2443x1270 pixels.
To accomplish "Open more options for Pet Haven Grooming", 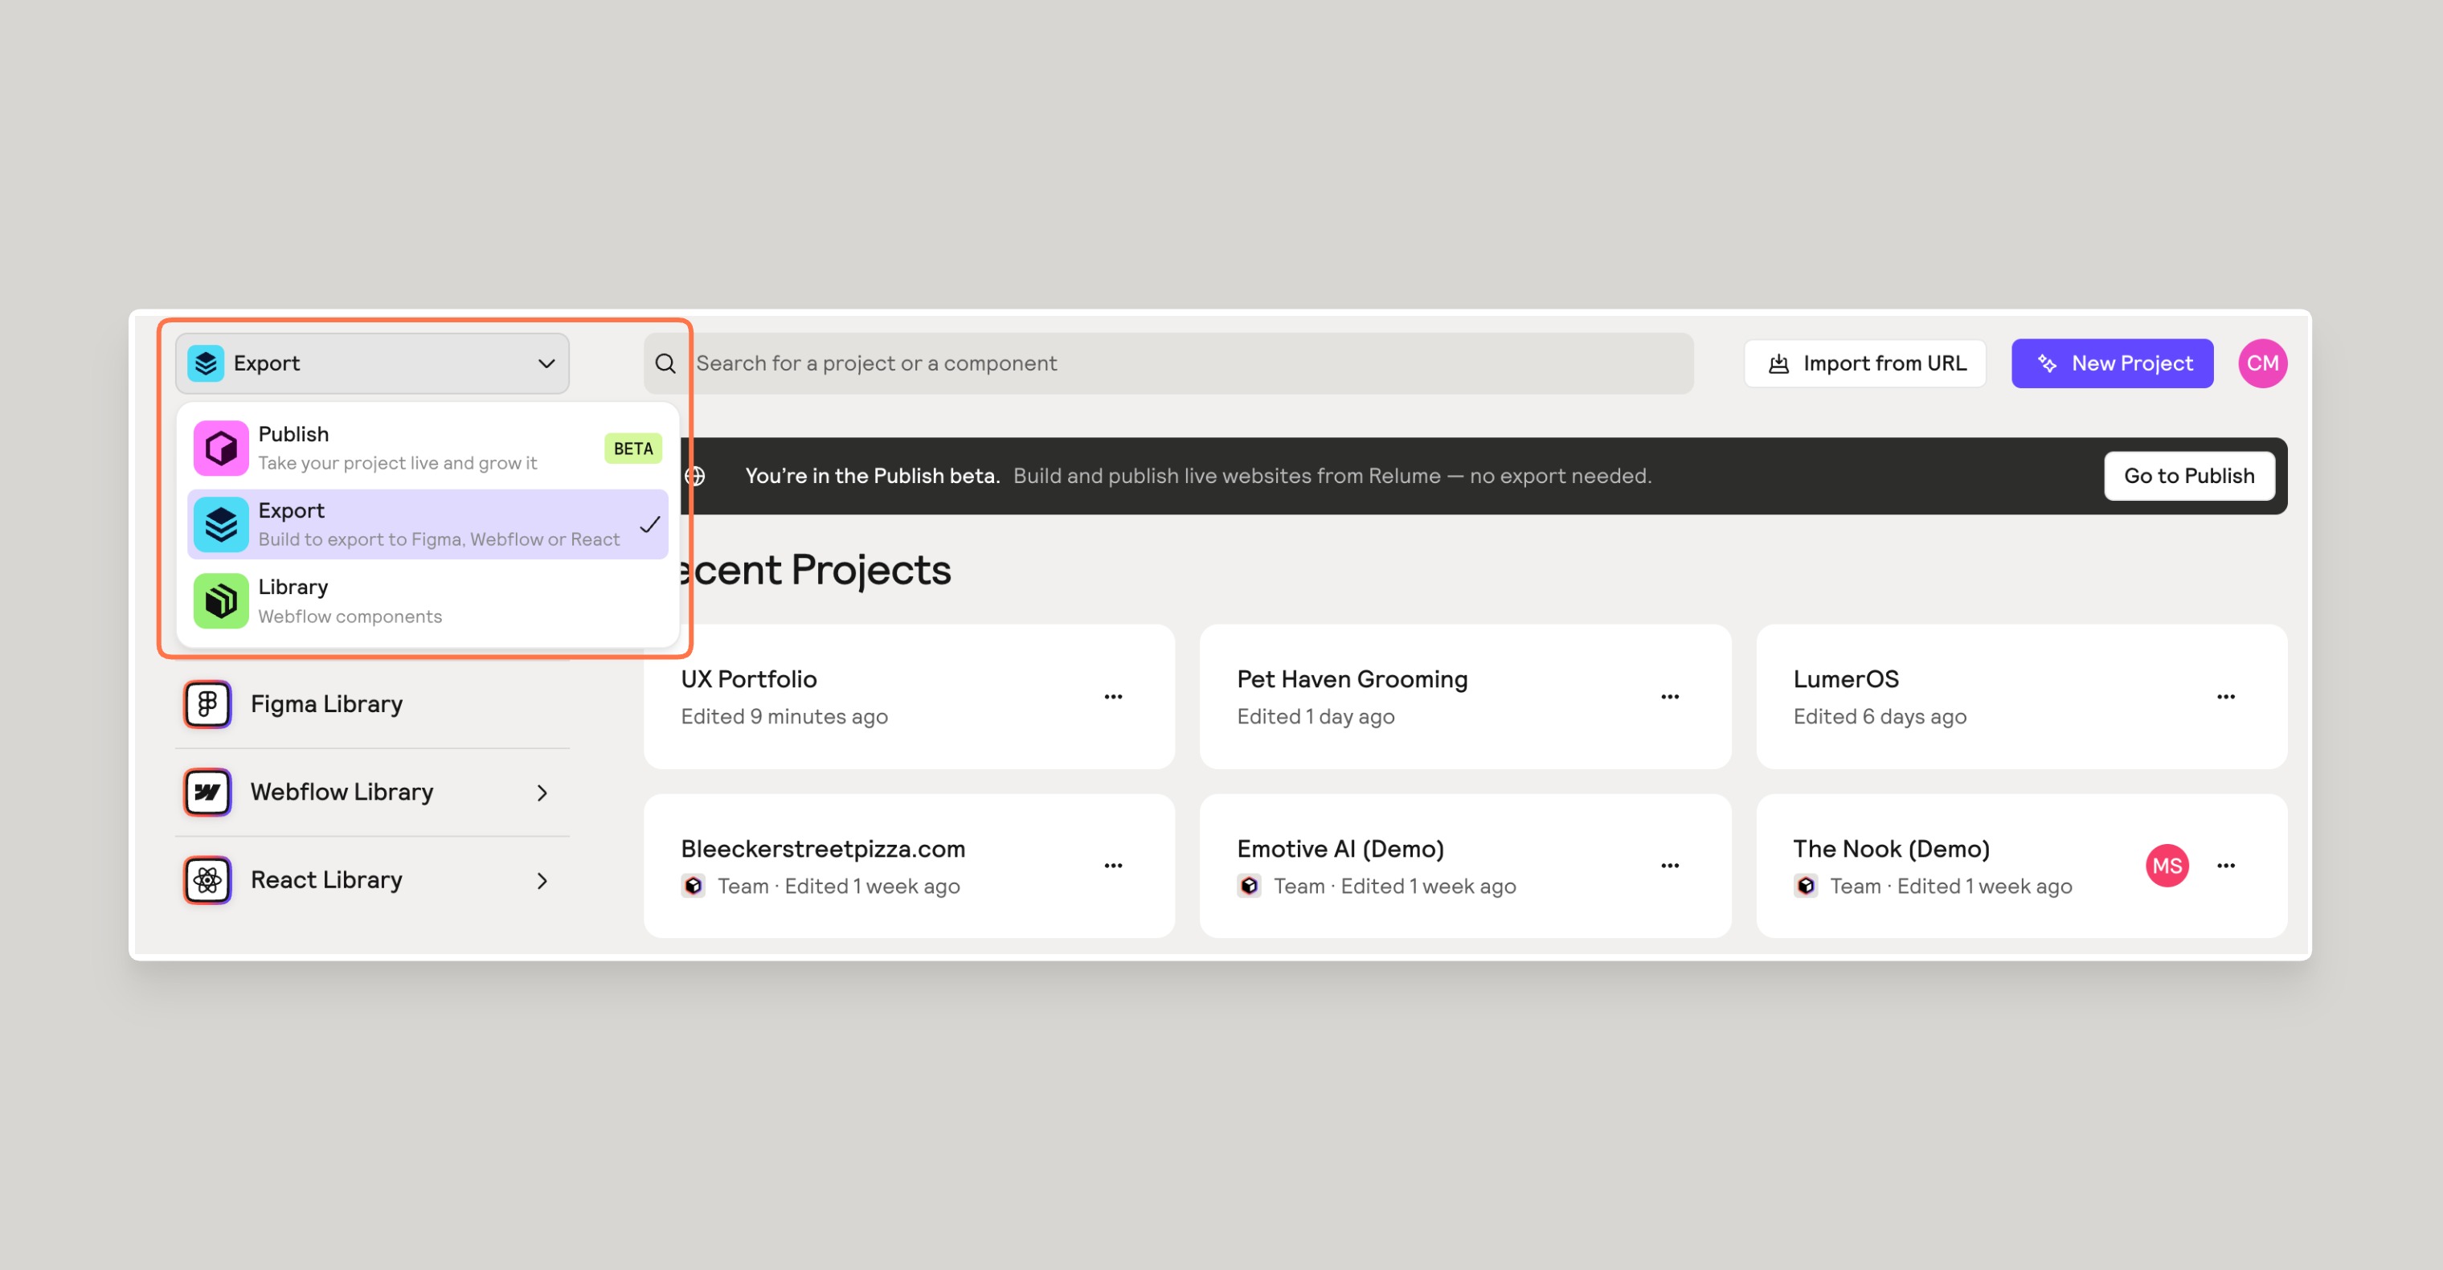I will click(1670, 696).
